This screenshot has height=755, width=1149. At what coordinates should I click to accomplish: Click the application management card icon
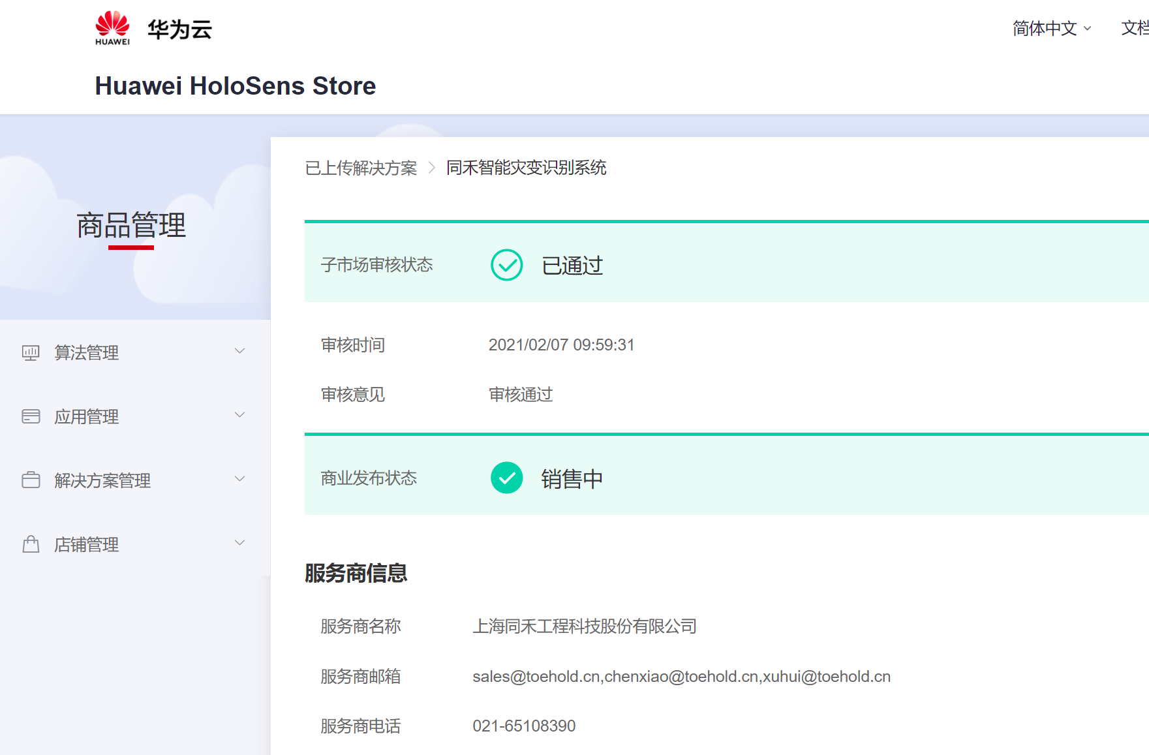[x=31, y=416]
